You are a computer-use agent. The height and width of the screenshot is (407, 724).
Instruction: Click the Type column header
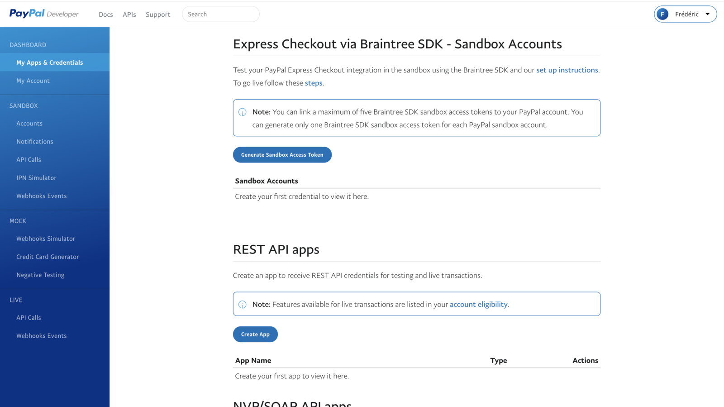(x=499, y=360)
